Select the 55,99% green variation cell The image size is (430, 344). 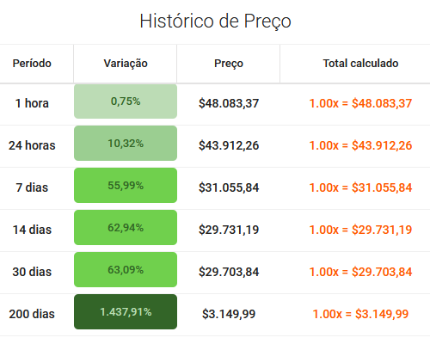(x=126, y=186)
